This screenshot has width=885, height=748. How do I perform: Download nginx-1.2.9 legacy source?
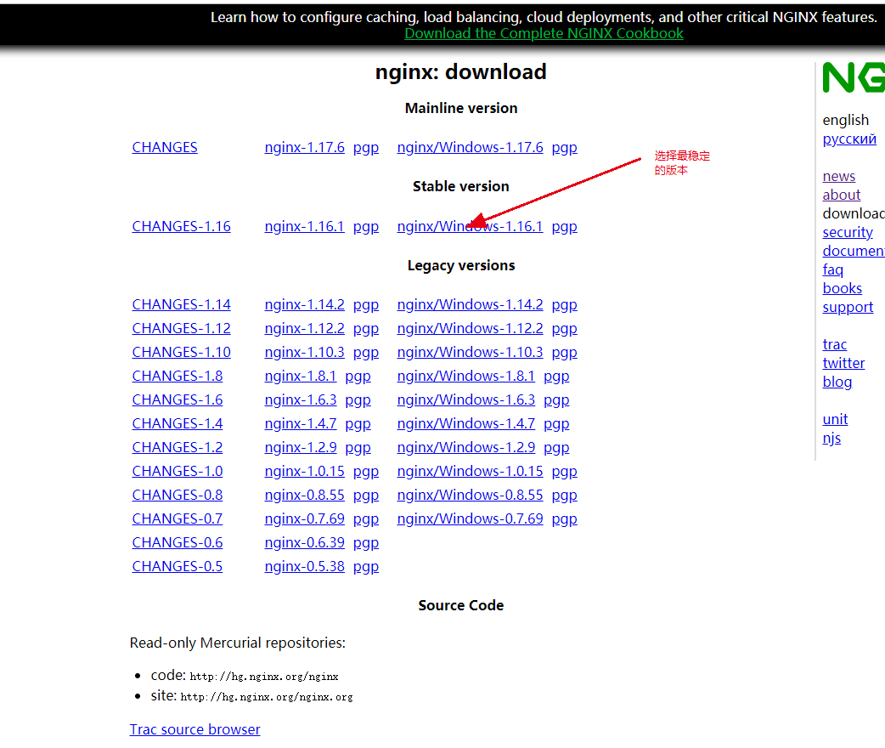[x=301, y=447]
